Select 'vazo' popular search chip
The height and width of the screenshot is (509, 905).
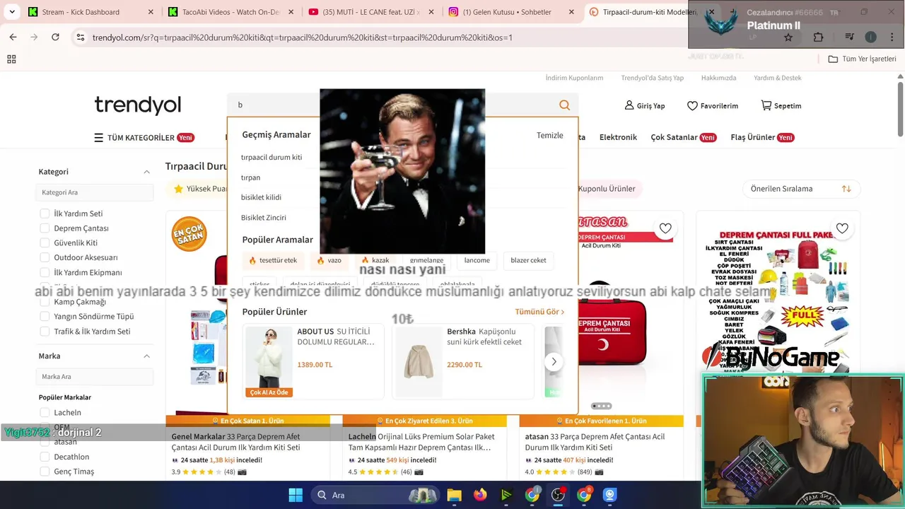pos(329,260)
